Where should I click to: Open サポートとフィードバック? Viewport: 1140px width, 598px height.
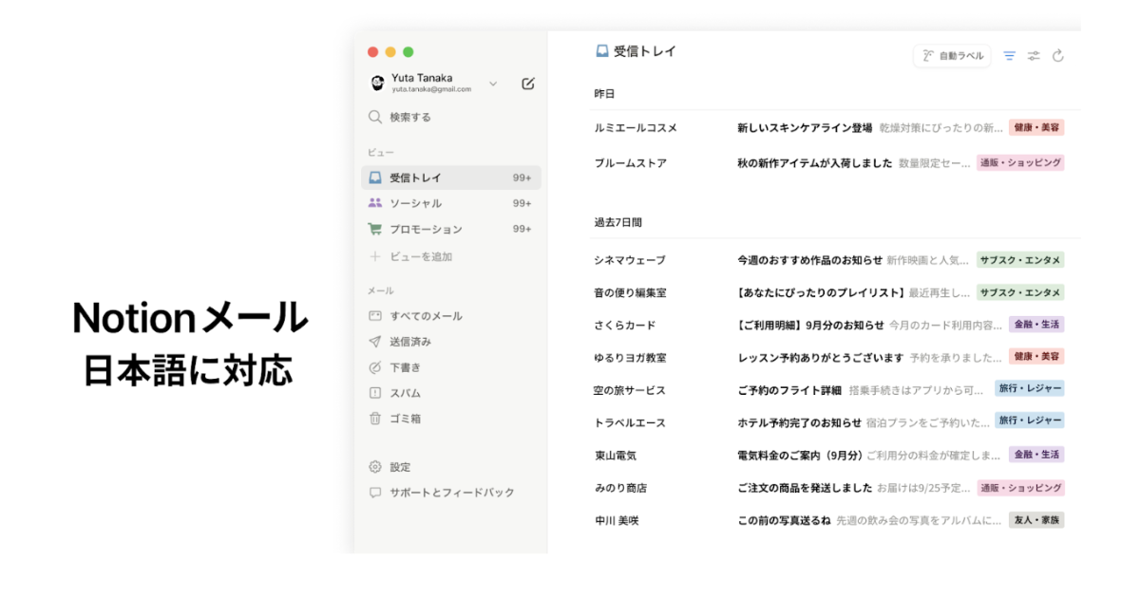click(449, 492)
